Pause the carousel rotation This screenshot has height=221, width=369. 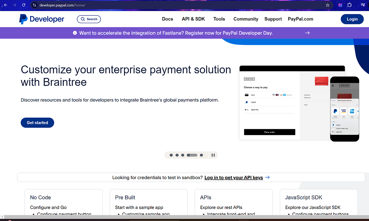[x=213, y=155]
